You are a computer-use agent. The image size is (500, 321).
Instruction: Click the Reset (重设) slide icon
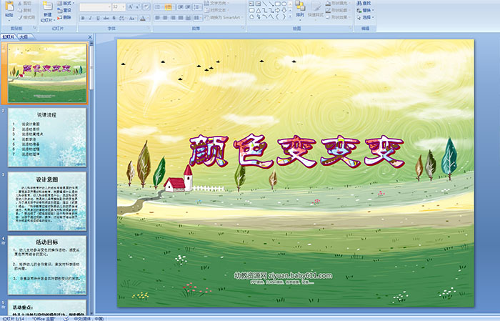(59, 11)
